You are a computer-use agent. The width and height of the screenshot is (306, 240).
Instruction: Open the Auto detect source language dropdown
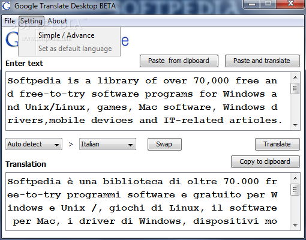34,144
